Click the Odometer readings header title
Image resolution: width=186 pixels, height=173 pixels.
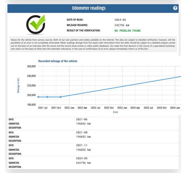point(89,8)
